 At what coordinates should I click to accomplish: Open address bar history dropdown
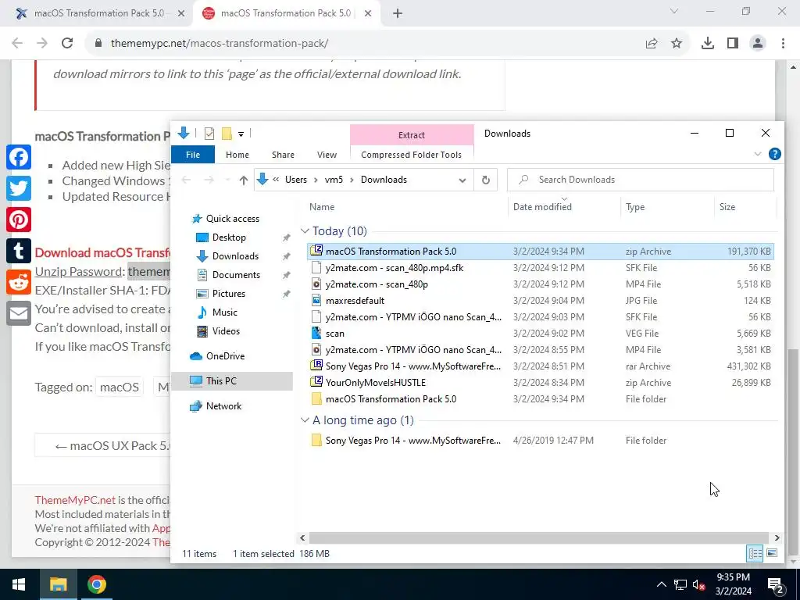point(462,180)
